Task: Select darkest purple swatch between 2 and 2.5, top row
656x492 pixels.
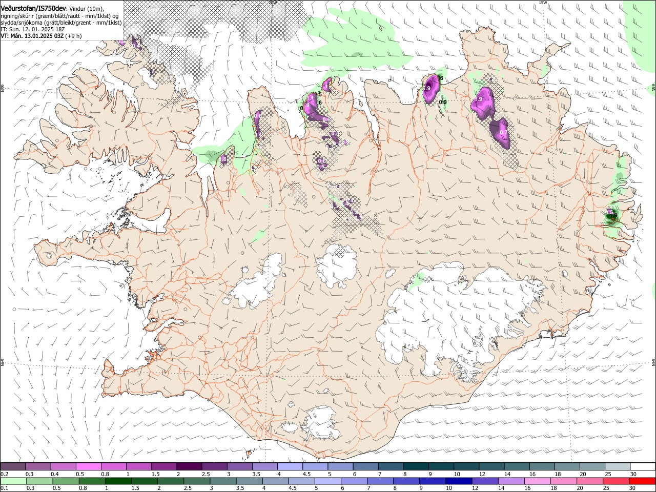Action: click(189, 466)
